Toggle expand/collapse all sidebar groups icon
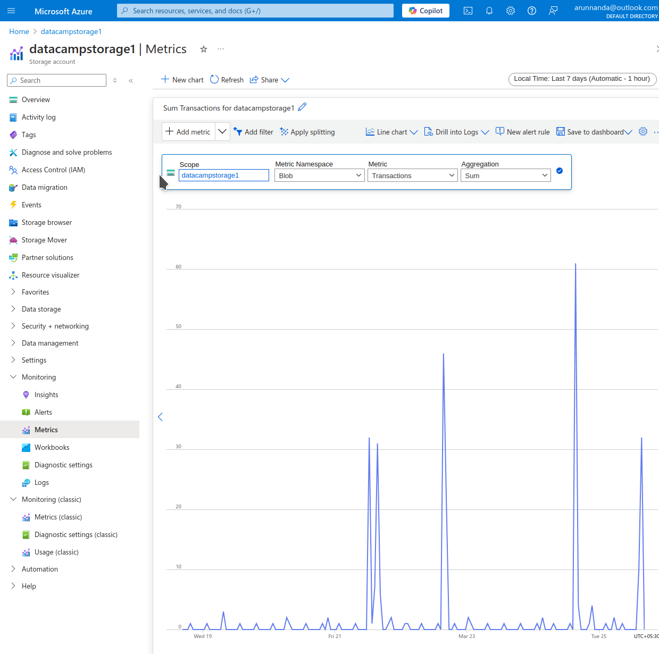This screenshot has height=654, width=659. (x=115, y=80)
